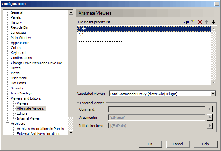Collapse the Archivers tree node

point(7,124)
